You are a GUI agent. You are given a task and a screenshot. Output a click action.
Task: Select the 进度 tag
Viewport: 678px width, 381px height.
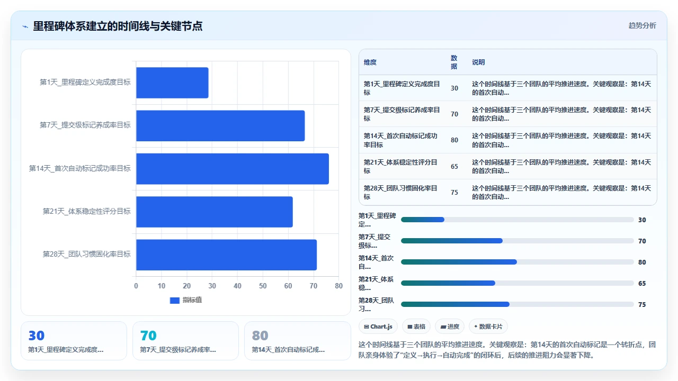pyautogui.click(x=450, y=326)
